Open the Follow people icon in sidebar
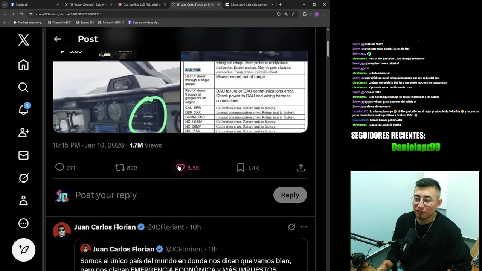 (x=23, y=132)
